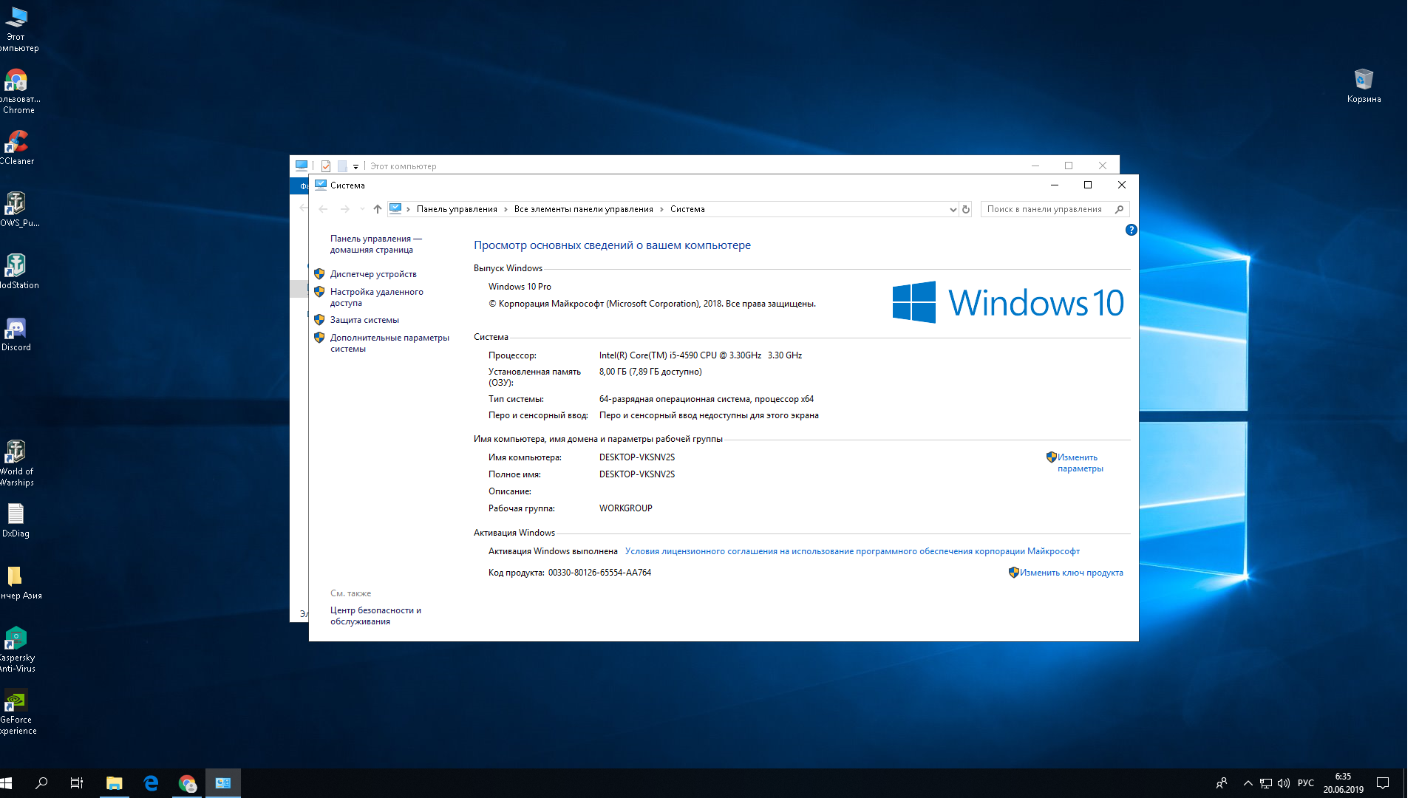Click the refresh button beside address bar
The height and width of the screenshot is (798, 1419).
(x=965, y=209)
